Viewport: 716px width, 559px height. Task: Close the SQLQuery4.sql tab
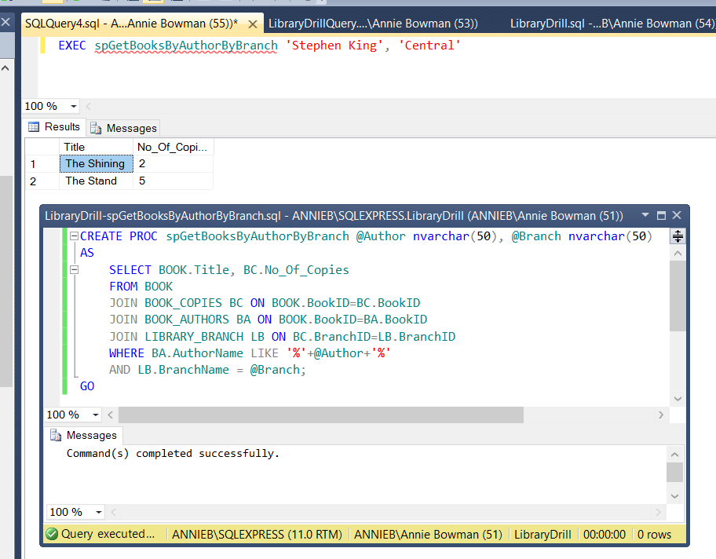click(253, 24)
